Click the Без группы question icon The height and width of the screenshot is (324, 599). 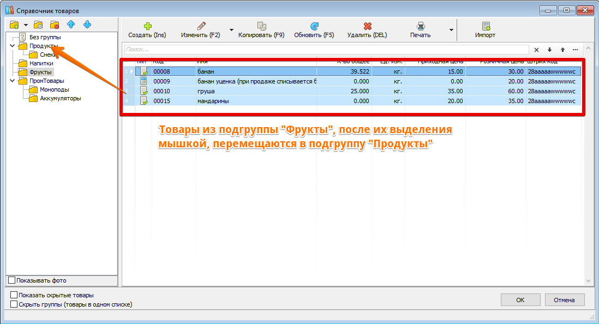click(22, 37)
